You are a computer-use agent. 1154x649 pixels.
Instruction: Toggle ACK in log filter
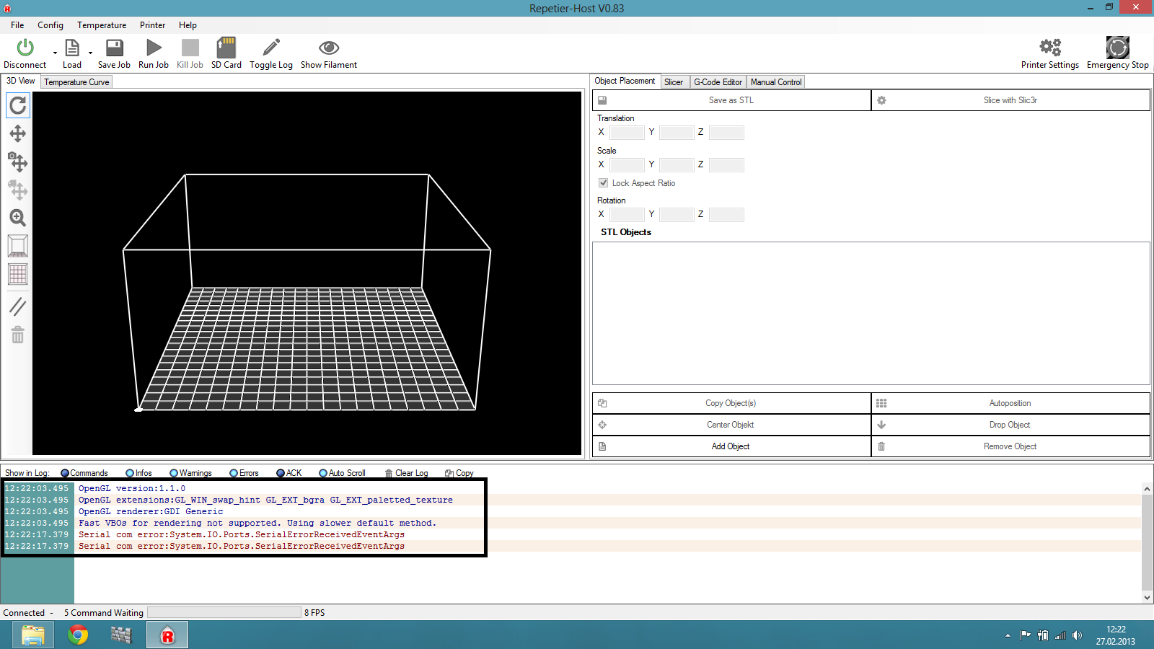click(289, 473)
